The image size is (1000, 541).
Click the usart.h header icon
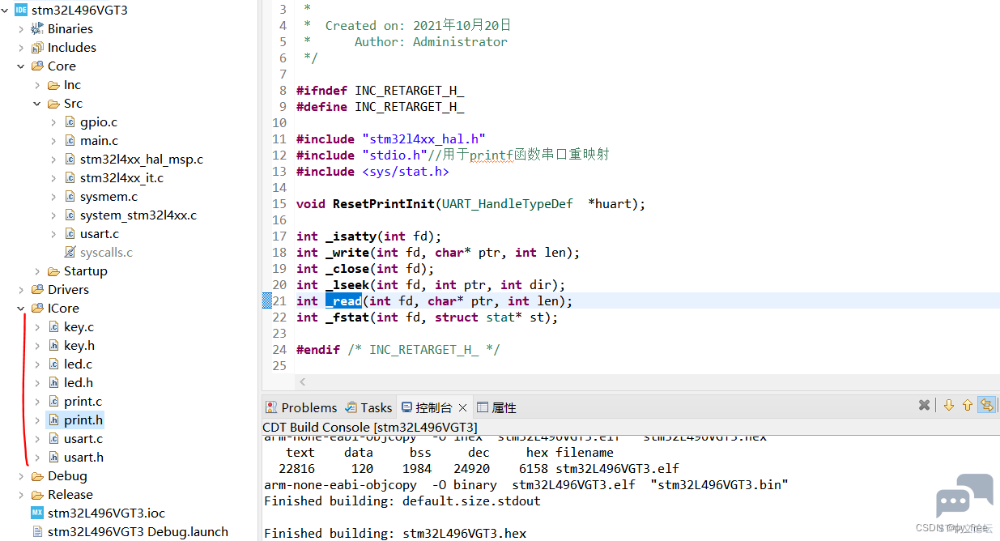(x=54, y=458)
